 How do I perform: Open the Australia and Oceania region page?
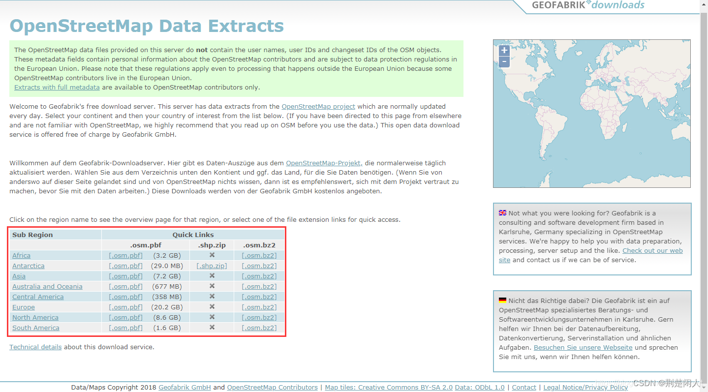(47, 286)
